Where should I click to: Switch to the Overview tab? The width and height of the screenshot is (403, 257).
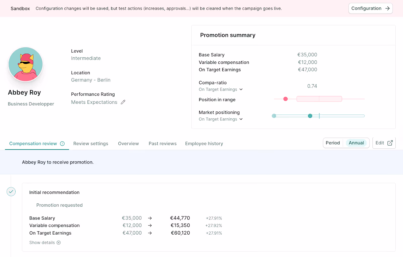(x=128, y=143)
